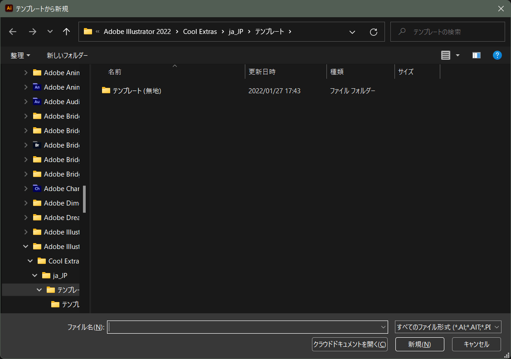The height and width of the screenshot is (359, 511).
Task: Click the Ai icon in title bar
Action: click(9, 9)
